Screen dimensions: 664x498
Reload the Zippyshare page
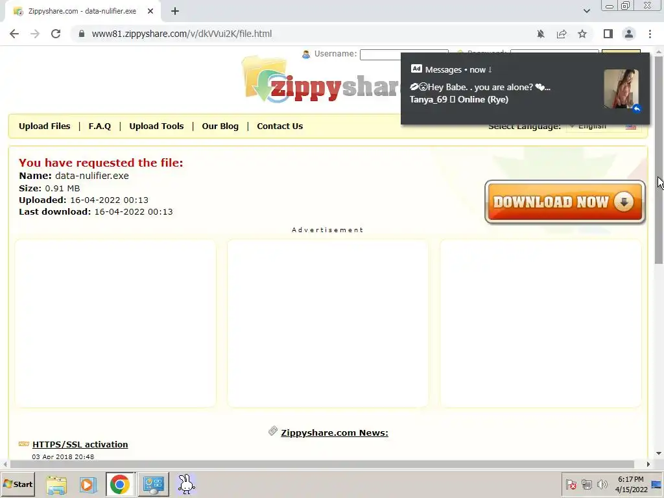coord(56,34)
